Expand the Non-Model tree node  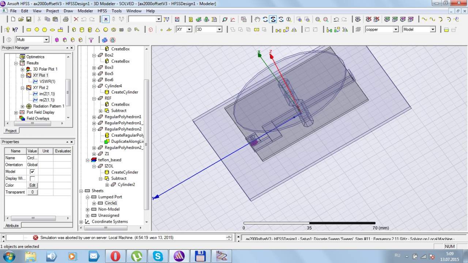pyautogui.click(x=87, y=209)
